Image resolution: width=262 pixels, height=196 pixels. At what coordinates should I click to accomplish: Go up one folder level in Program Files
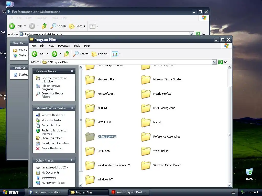coord(67,54)
